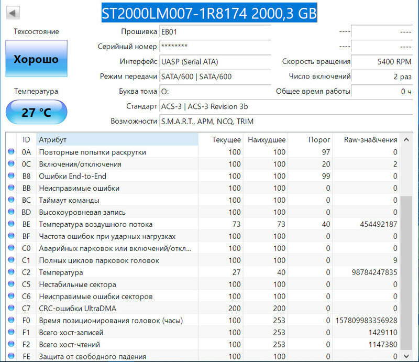This screenshot has width=419, height=362.
Task: Click the Текущее column header
Action: click(220, 139)
